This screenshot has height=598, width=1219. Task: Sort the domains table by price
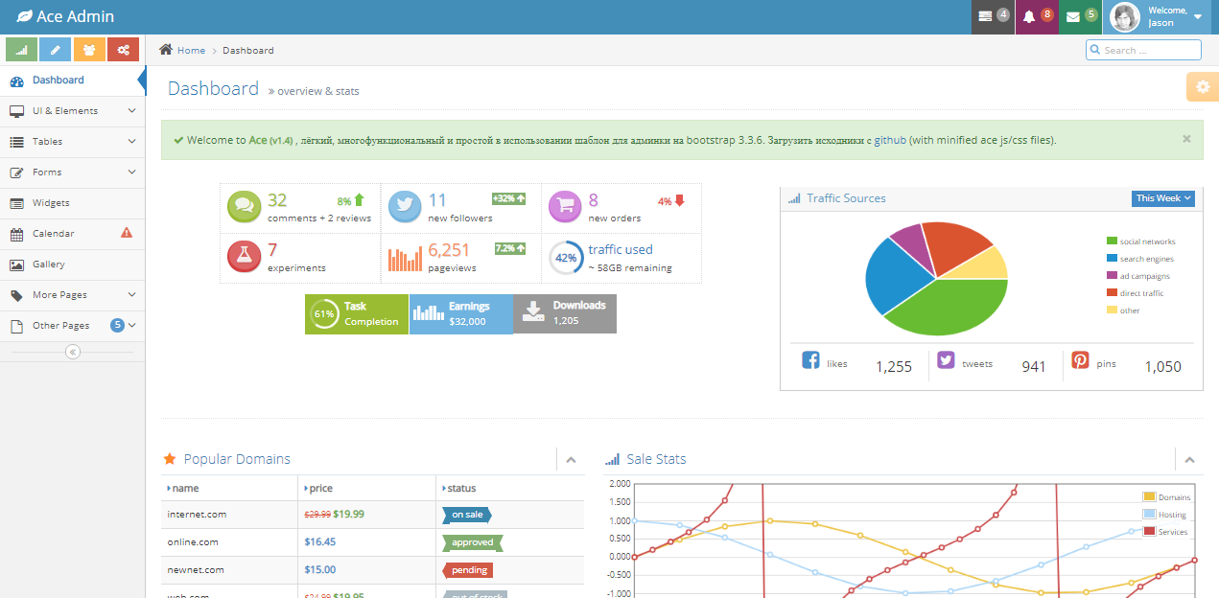(367, 488)
